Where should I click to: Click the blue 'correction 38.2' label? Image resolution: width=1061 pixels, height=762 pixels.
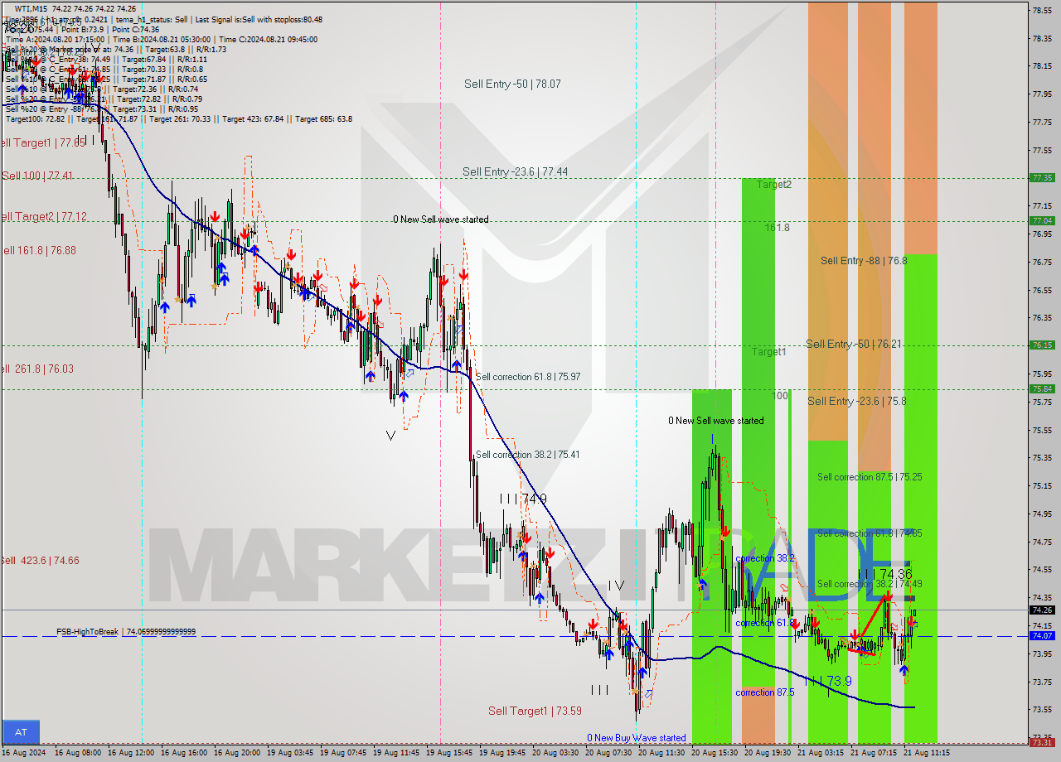[764, 558]
